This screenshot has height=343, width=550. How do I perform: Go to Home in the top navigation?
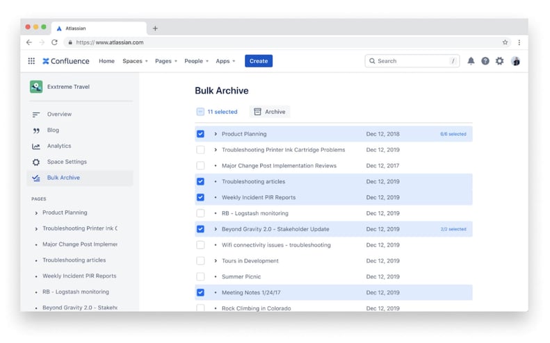pos(106,61)
